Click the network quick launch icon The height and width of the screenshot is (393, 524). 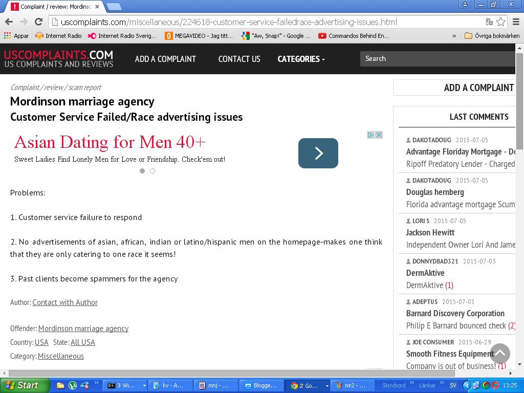pyautogui.click(x=84, y=386)
